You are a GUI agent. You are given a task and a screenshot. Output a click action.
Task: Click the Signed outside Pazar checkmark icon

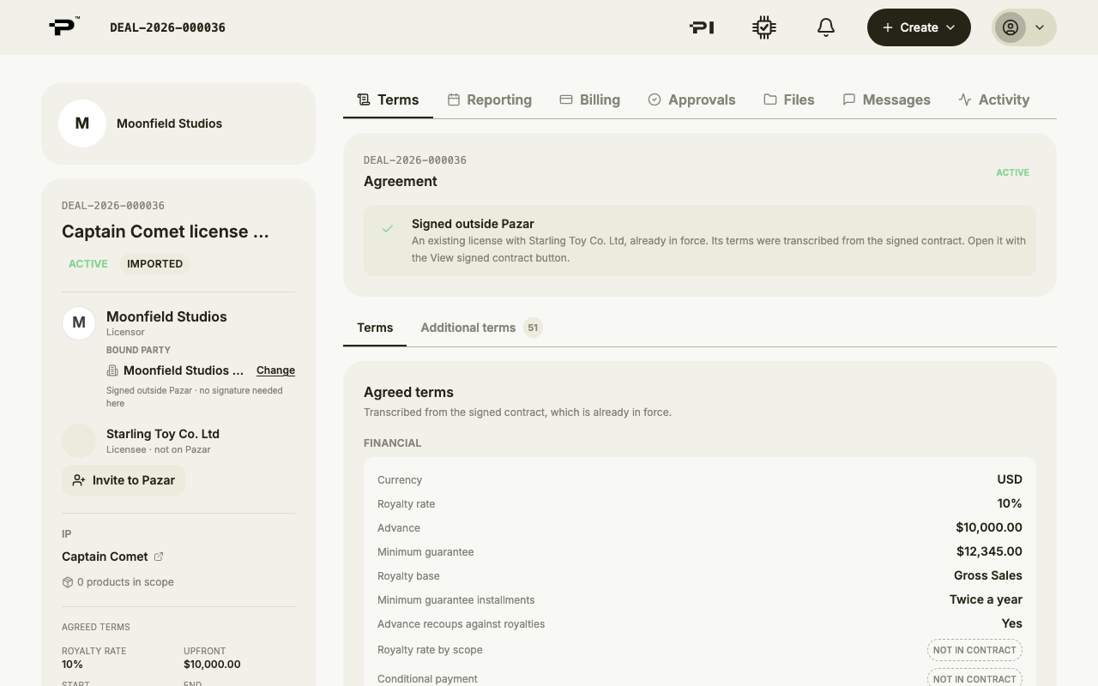388,229
